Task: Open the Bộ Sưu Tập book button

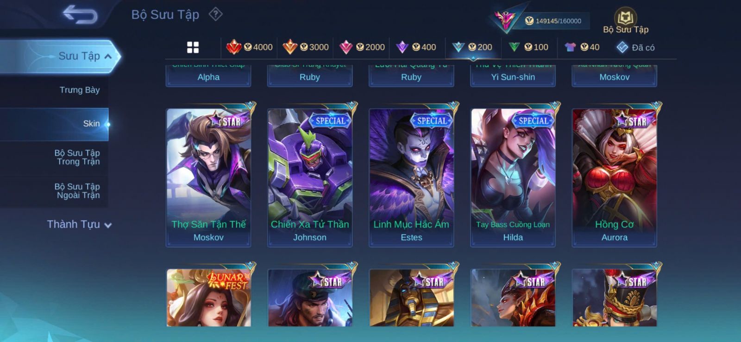Action: pyautogui.click(x=626, y=21)
